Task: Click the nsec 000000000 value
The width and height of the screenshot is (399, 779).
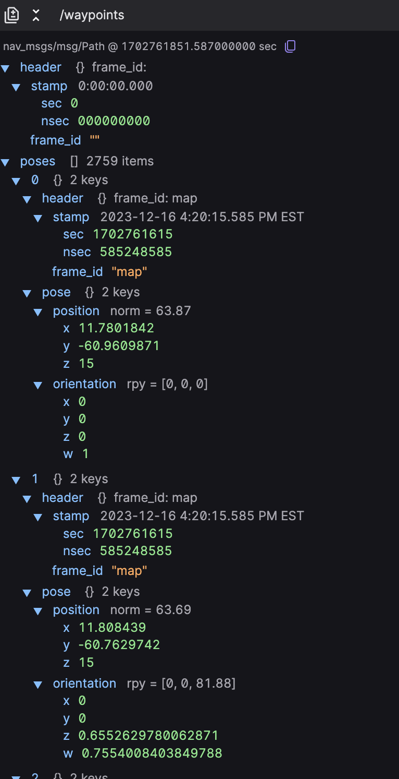Action: 114,121
